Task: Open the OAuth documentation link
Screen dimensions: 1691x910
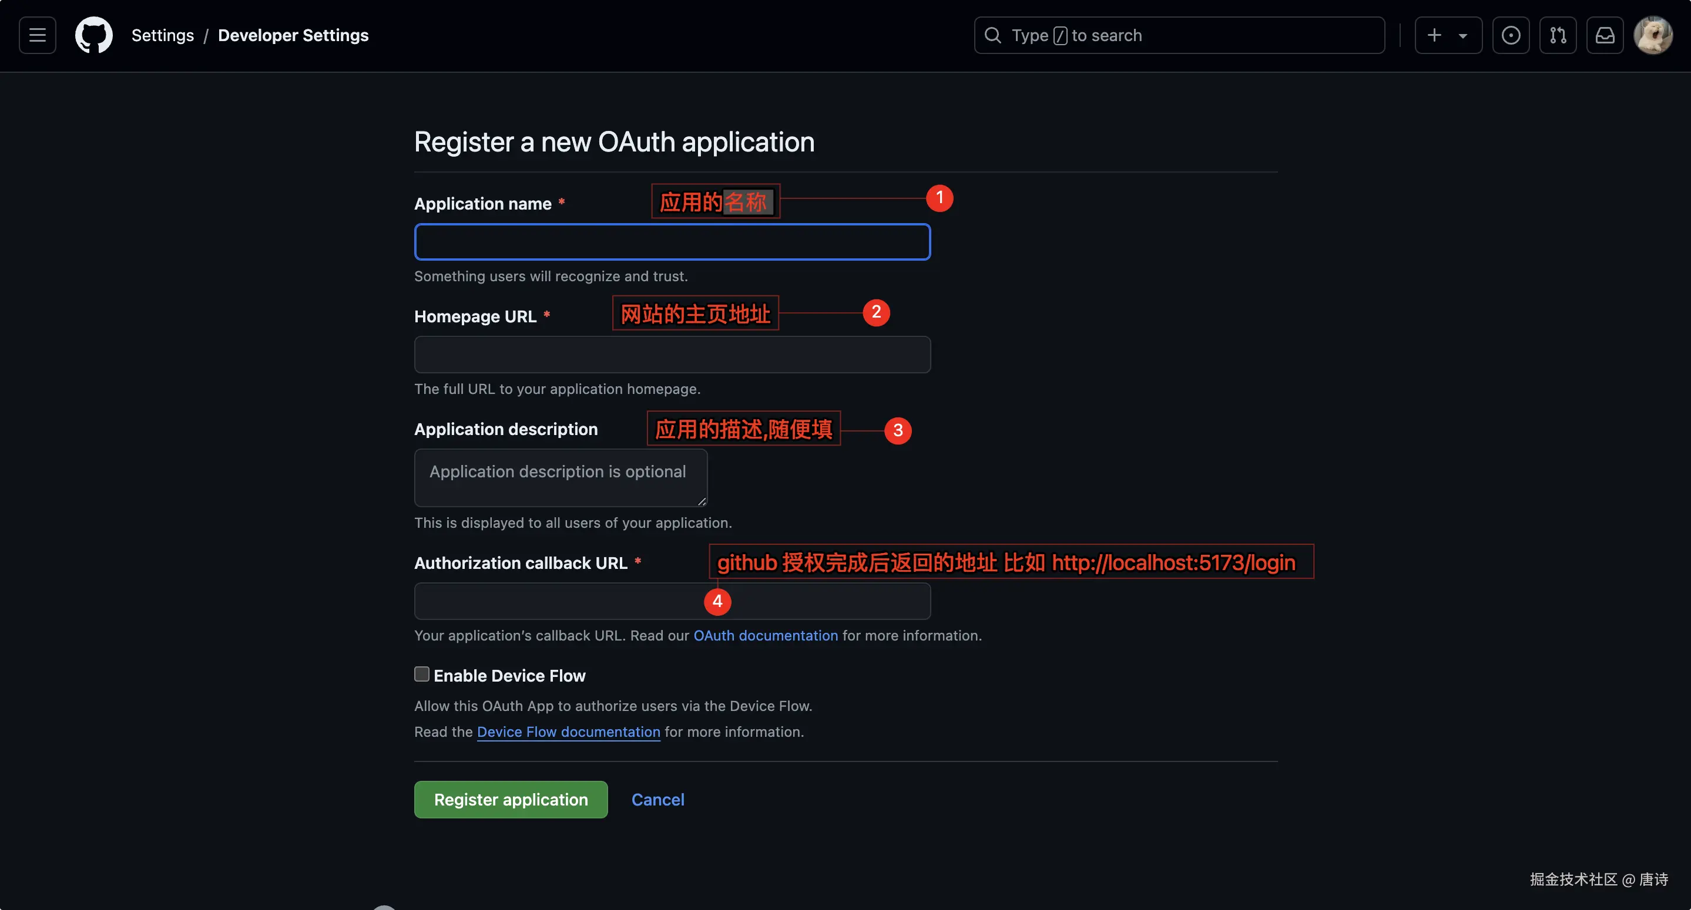Action: click(x=766, y=635)
